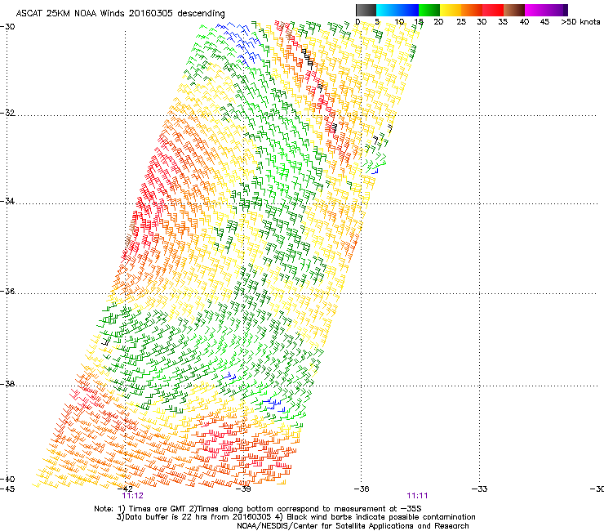Click the title 'ASCAT 25KM NOAA Winds 20160305 descending'
Screen dimensions: 604x531
120,14
